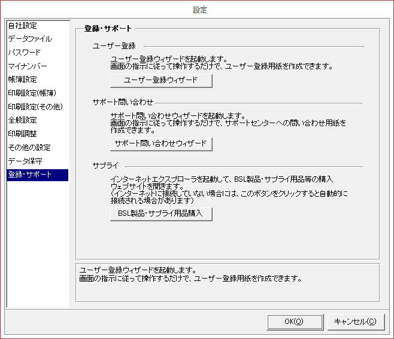The width and height of the screenshot is (394, 339).
Task: Start the サポート問い合わせウィザード button
Action: click(161, 143)
